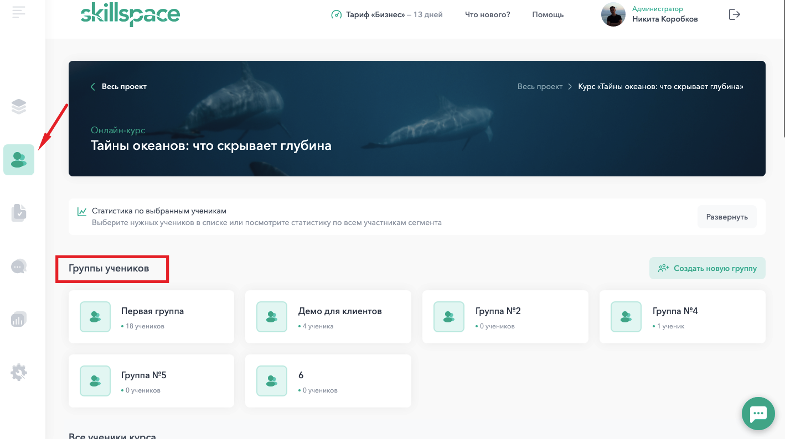This screenshot has height=439, width=785.
Task: Open the Группа №2 group name
Action: pyautogui.click(x=498, y=311)
